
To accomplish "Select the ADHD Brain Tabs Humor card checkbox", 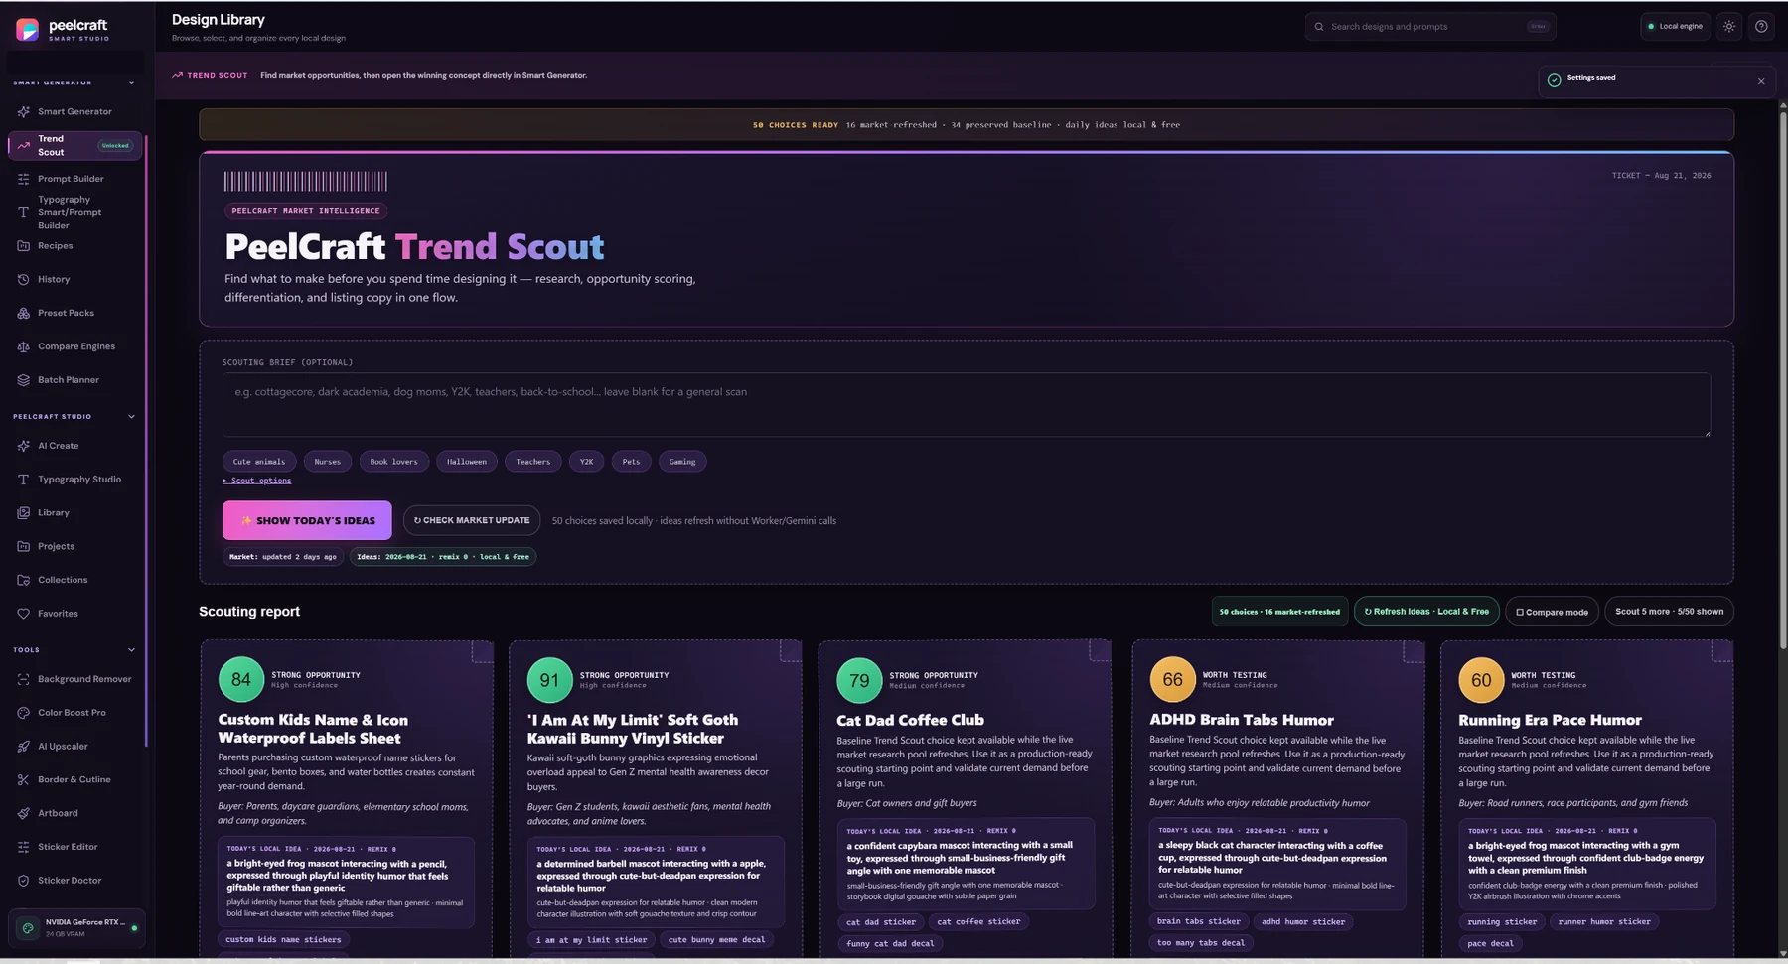I will 1414,651.
